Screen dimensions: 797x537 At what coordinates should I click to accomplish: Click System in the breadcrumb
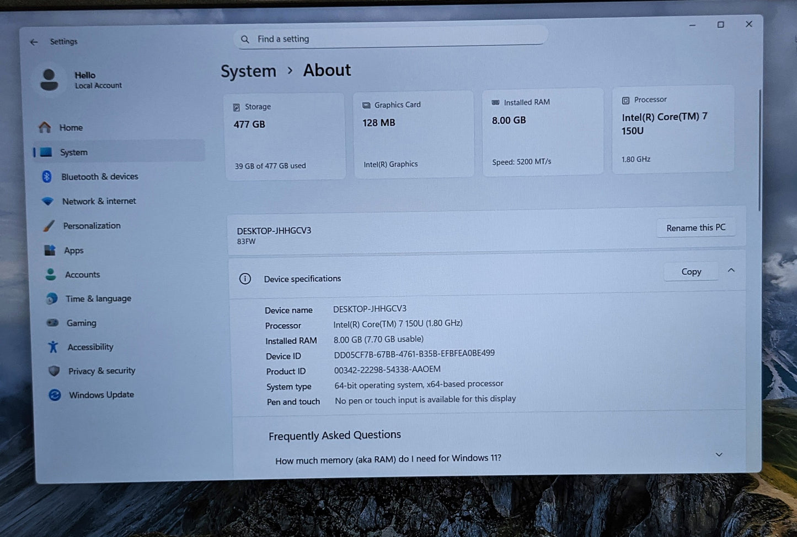click(248, 70)
